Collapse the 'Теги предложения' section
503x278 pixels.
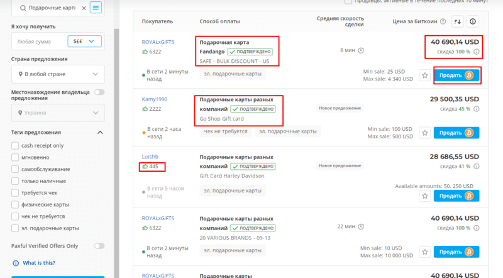tap(100, 133)
